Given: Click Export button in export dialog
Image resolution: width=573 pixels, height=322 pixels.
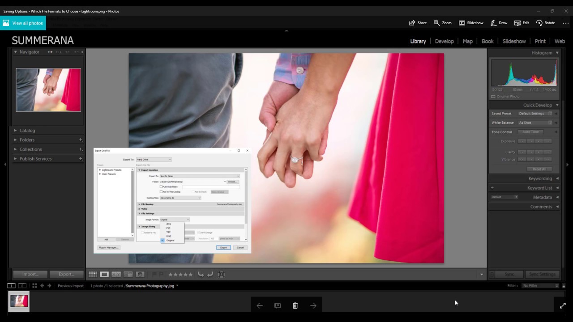Looking at the screenshot, I should pyautogui.click(x=223, y=247).
